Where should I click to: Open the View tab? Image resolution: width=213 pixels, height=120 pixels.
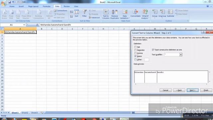[x=76, y=6]
